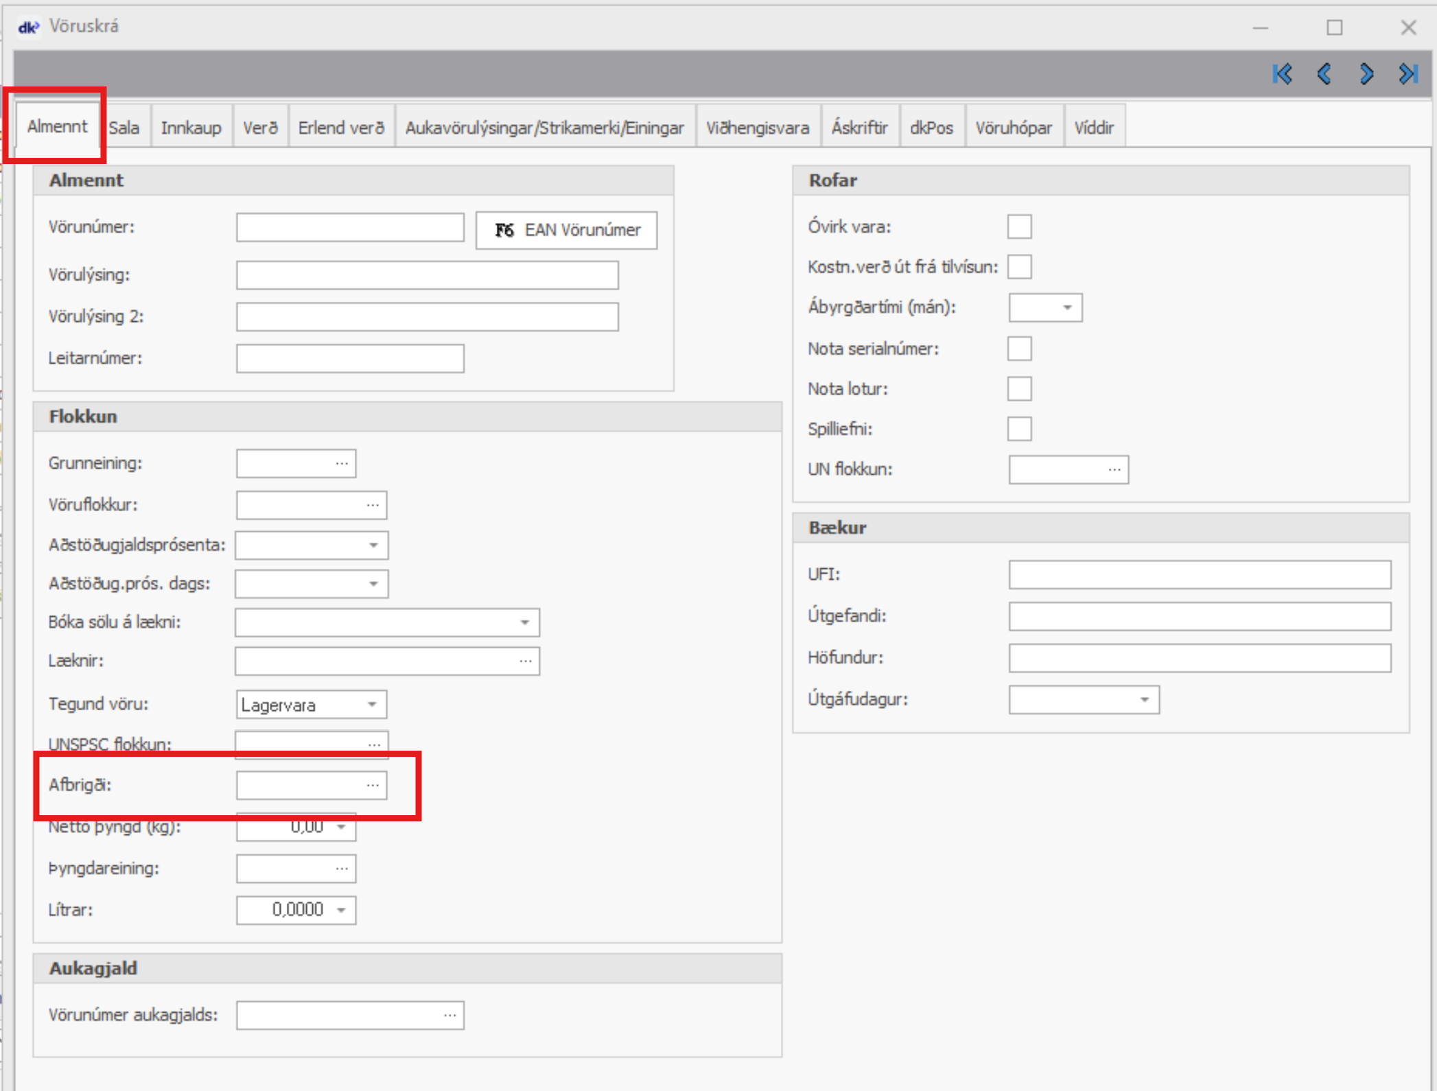Open Grunneining lookup ellipsis
Screen dimensions: 1437x1091
(342, 463)
